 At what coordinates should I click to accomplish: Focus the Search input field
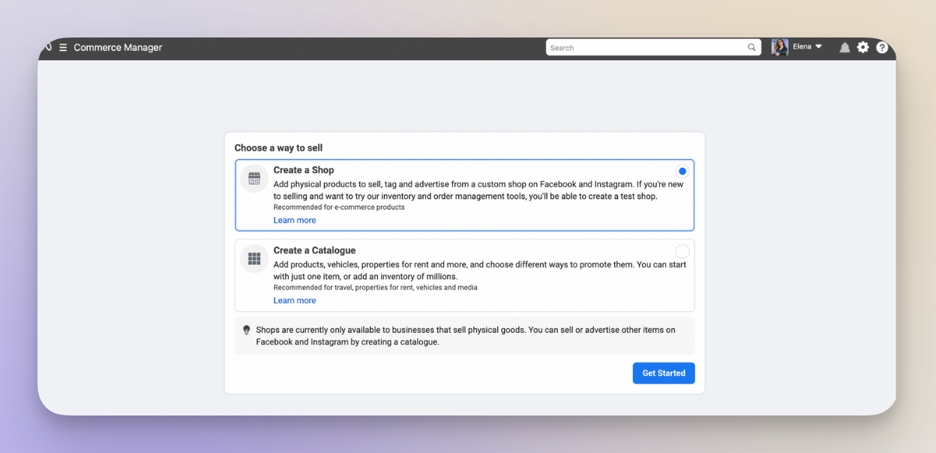click(653, 47)
